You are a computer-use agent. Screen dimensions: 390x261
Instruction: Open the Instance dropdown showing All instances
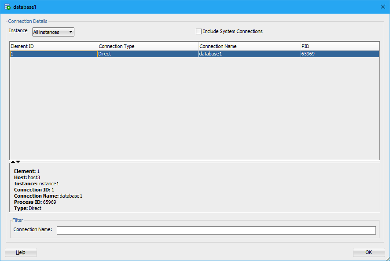point(53,32)
